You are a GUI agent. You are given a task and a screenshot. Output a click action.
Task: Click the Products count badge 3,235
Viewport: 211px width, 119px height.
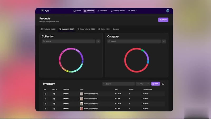click(x=54, y=29)
